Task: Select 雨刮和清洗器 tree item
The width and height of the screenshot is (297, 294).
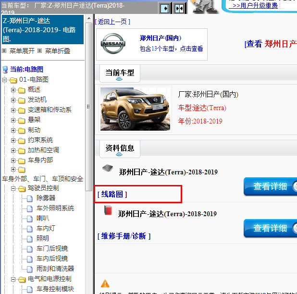Action: point(55,269)
